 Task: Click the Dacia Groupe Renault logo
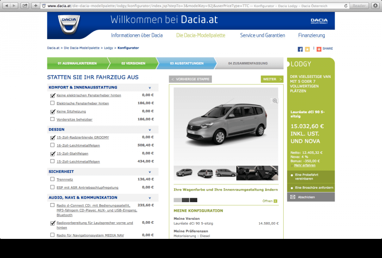[319, 21]
